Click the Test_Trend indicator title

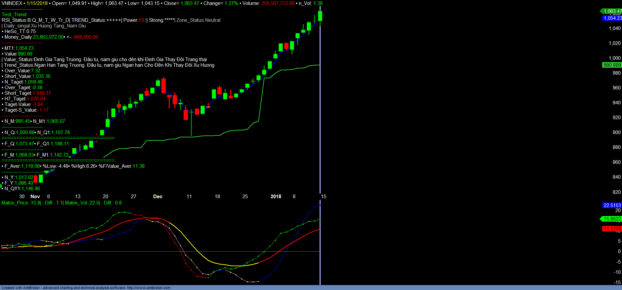pos(15,15)
